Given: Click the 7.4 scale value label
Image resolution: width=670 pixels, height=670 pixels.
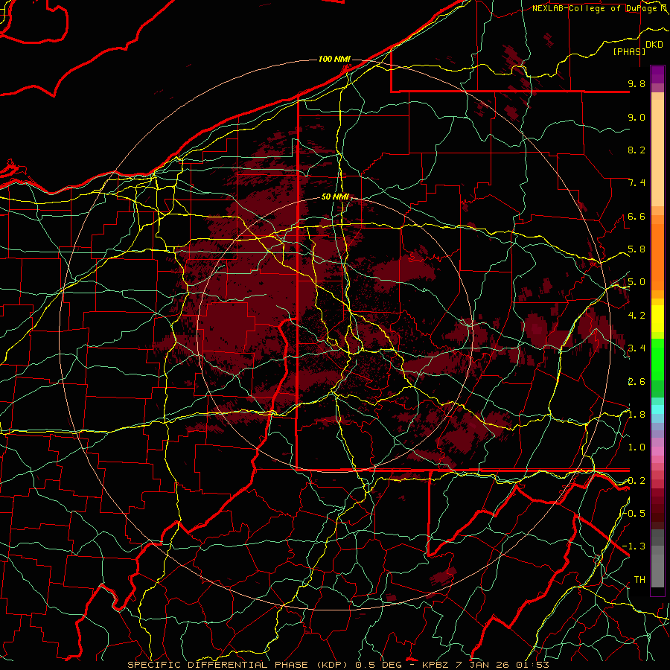Looking at the screenshot, I should click(x=636, y=183).
